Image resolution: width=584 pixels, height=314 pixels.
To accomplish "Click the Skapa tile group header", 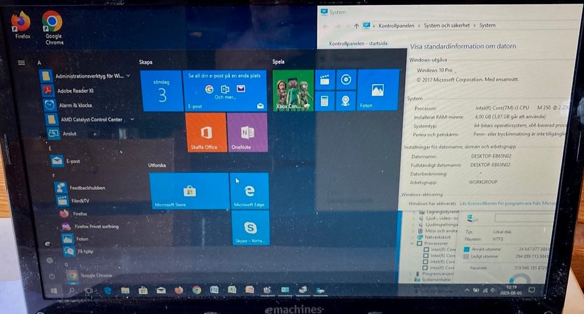I will click(145, 62).
